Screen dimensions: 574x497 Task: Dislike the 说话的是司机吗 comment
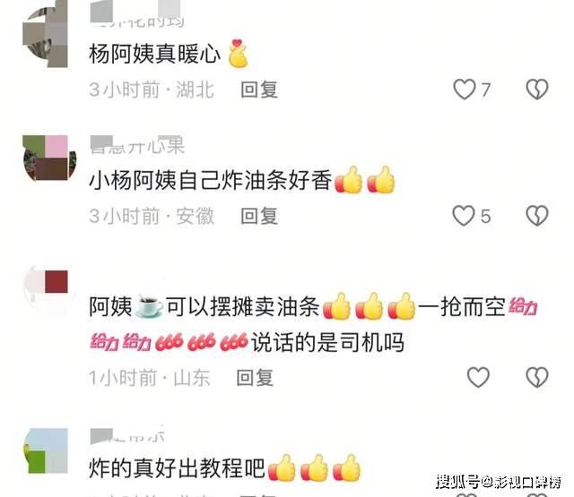click(x=537, y=377)
